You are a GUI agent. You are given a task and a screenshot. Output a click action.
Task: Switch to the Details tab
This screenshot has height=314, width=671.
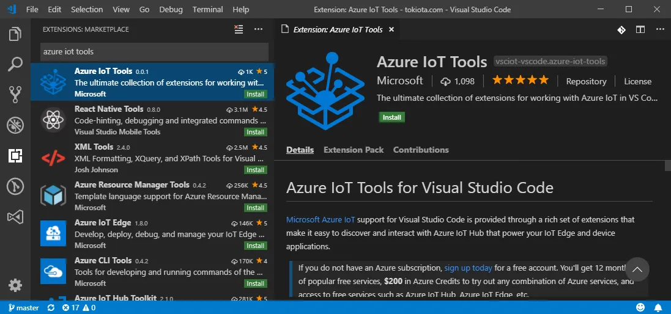300,150
